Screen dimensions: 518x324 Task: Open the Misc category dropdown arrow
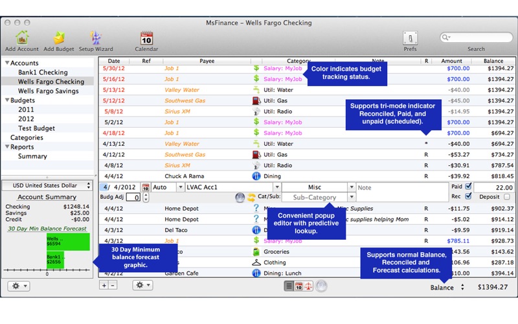coord(352,187)
